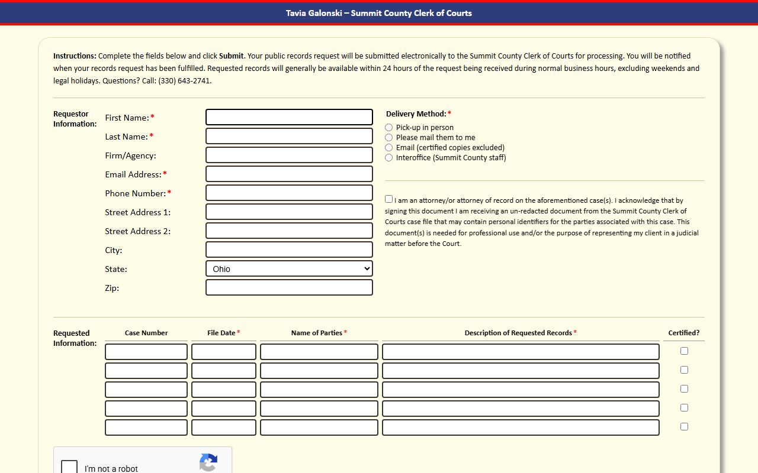The image size is (758, 473).
Task: Click fourth row File Date field
Action: click(x=224, y=409)
